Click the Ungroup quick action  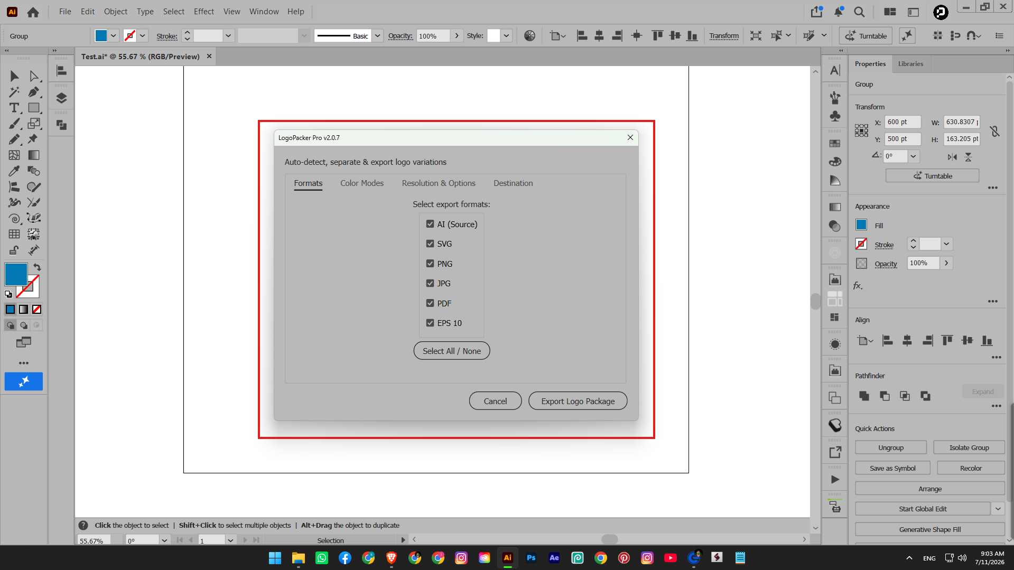[891, 447]
